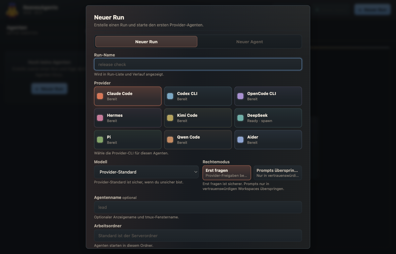Click the blue Codex CLI icon
Viewport: 396px width, 254px height.
tap(170, 96)
